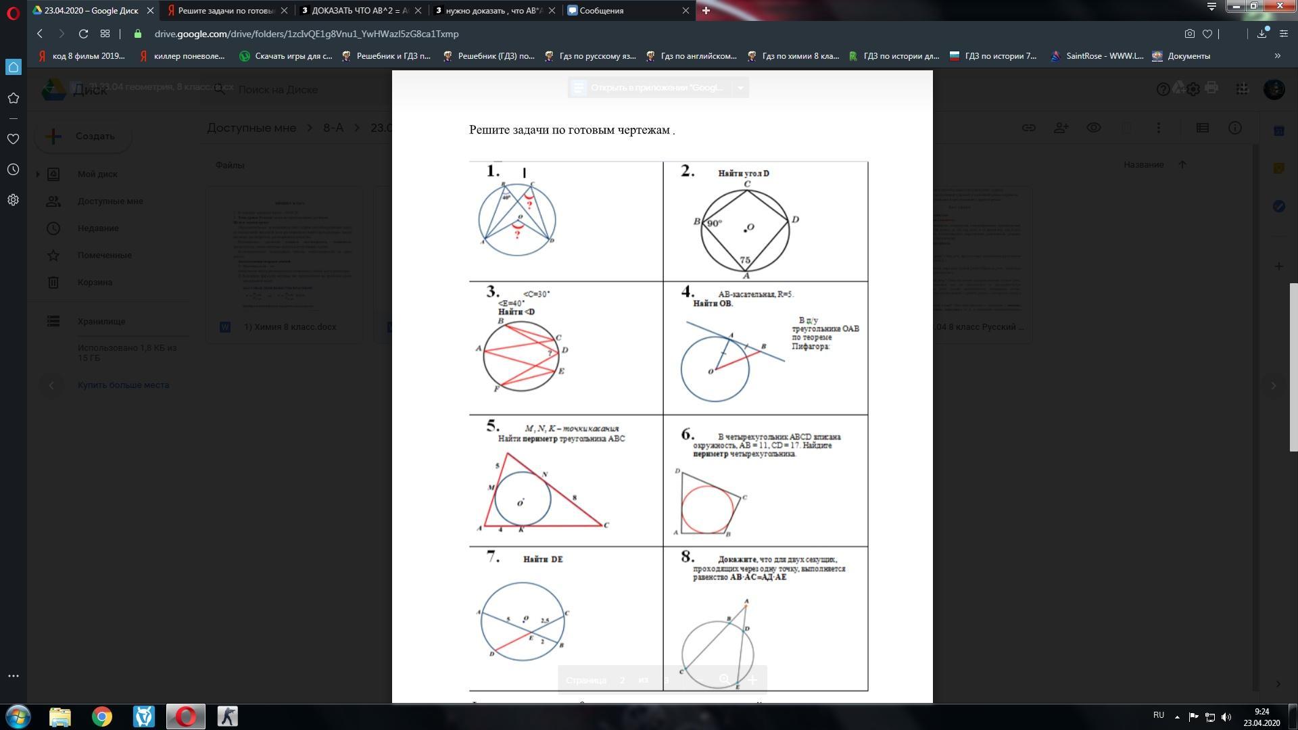
Task: Reload the page with refresh icon
Action: pyautogui.click(x=83, y=34)
